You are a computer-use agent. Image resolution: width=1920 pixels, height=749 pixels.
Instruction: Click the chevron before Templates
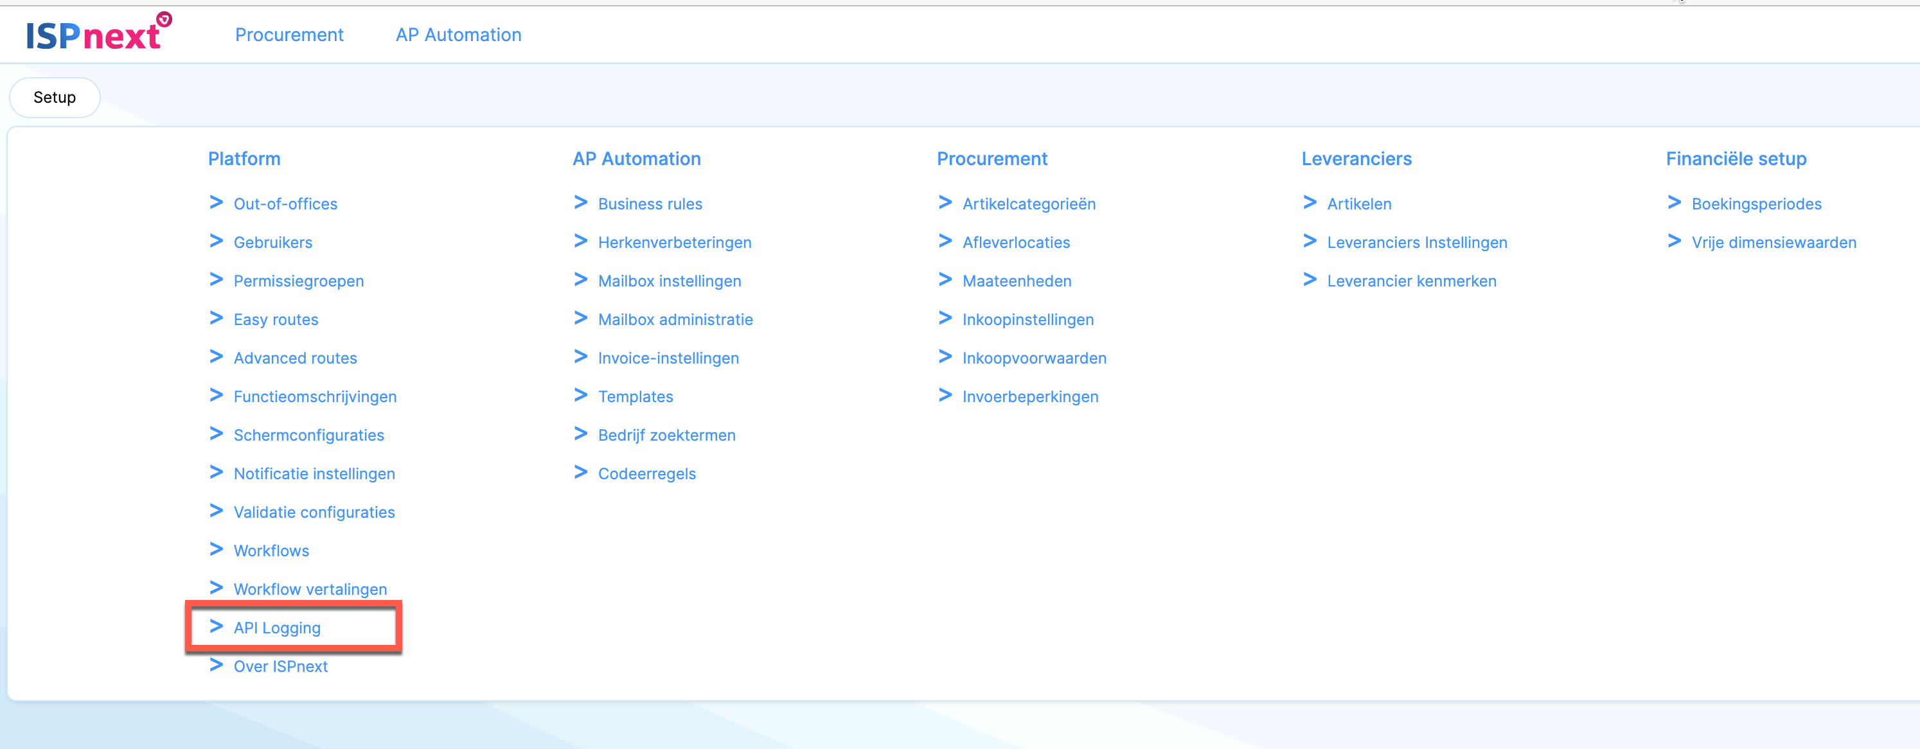[581, 395]
